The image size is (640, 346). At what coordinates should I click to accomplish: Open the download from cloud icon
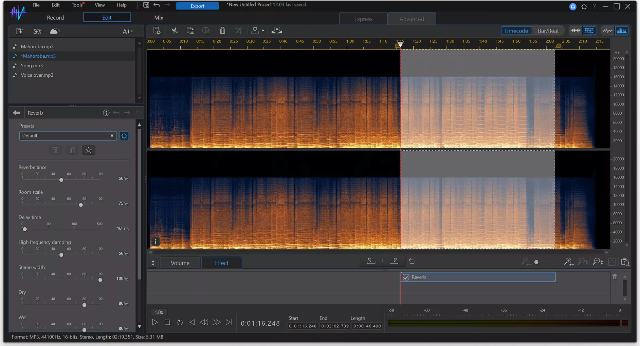[55, 31]
